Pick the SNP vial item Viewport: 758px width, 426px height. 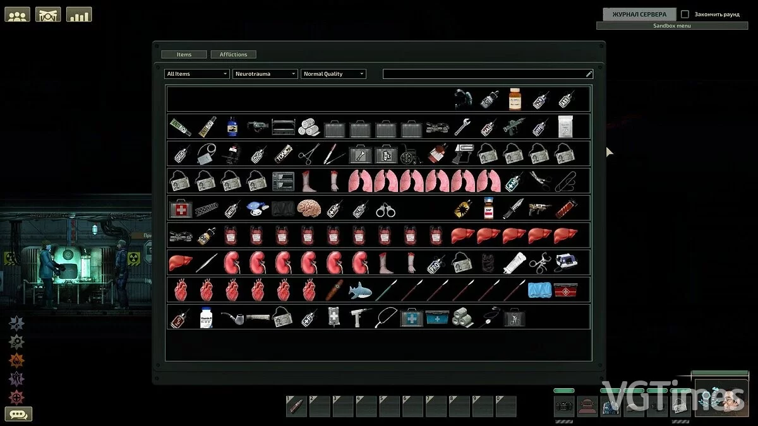(x=488, y=208)
